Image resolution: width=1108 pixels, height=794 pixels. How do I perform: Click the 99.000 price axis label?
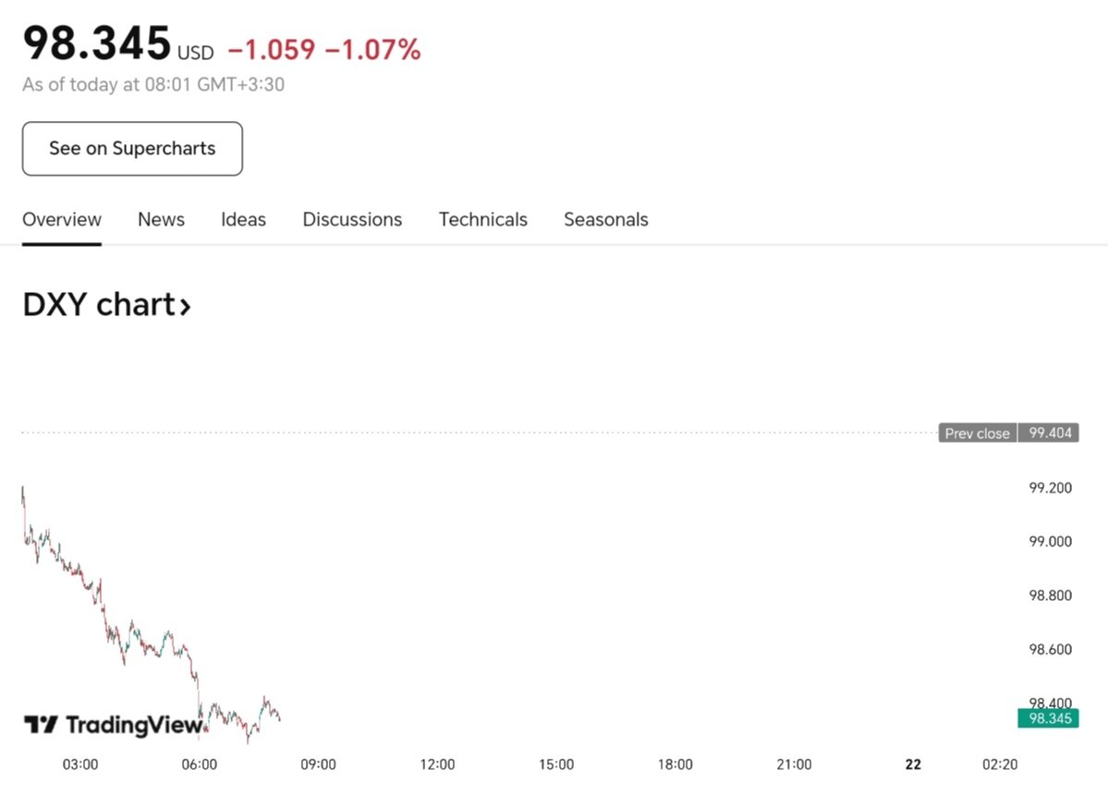point(1050,542)
